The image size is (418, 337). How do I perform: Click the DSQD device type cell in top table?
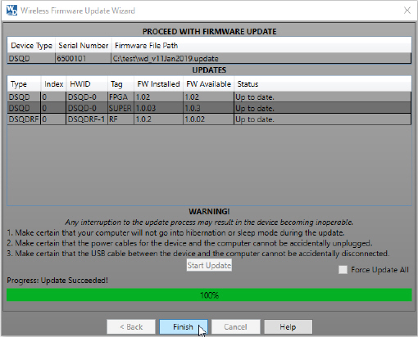31,58
